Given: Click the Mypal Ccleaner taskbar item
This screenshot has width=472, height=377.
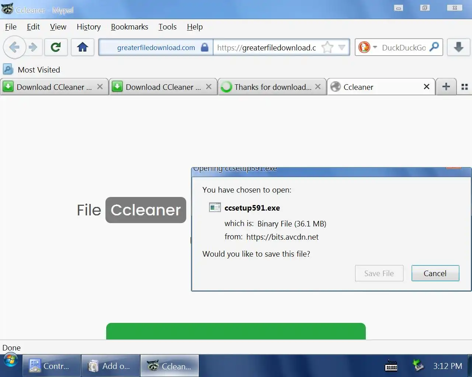Looking at the screenshot, I should pyautogui.click(x=170, y=366).
